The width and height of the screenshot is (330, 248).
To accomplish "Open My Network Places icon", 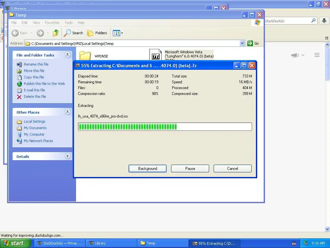I will tap(19, 141).
